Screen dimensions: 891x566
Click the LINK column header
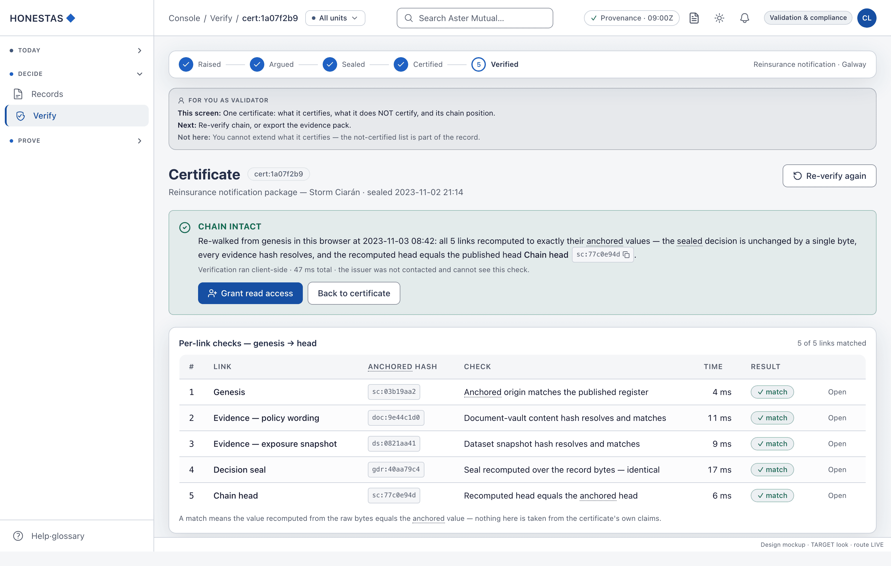tap(222, 366)
